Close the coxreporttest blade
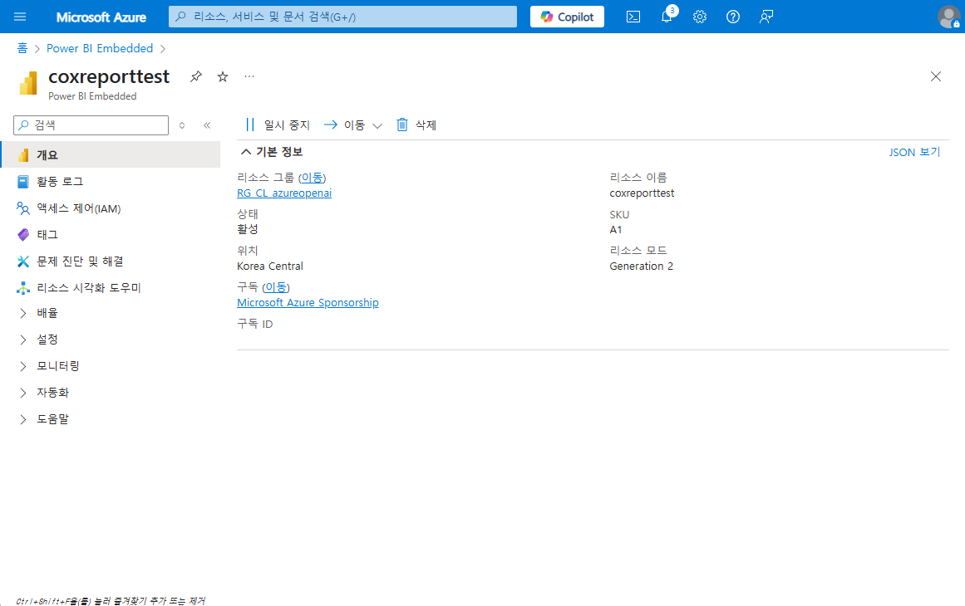The width and height of the screenshot is (965, 606). 935,76
